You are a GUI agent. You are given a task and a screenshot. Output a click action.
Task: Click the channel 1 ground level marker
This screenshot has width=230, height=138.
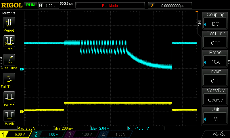click(x=22, y=112)
